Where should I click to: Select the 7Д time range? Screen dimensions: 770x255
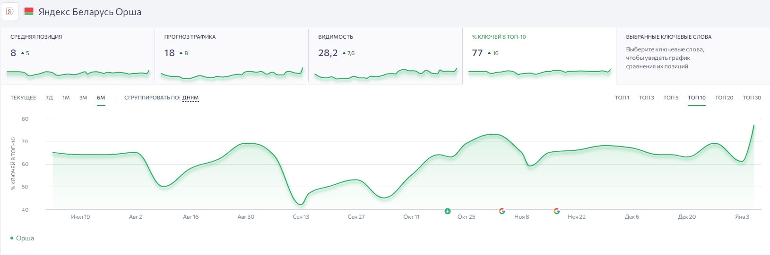49,98
